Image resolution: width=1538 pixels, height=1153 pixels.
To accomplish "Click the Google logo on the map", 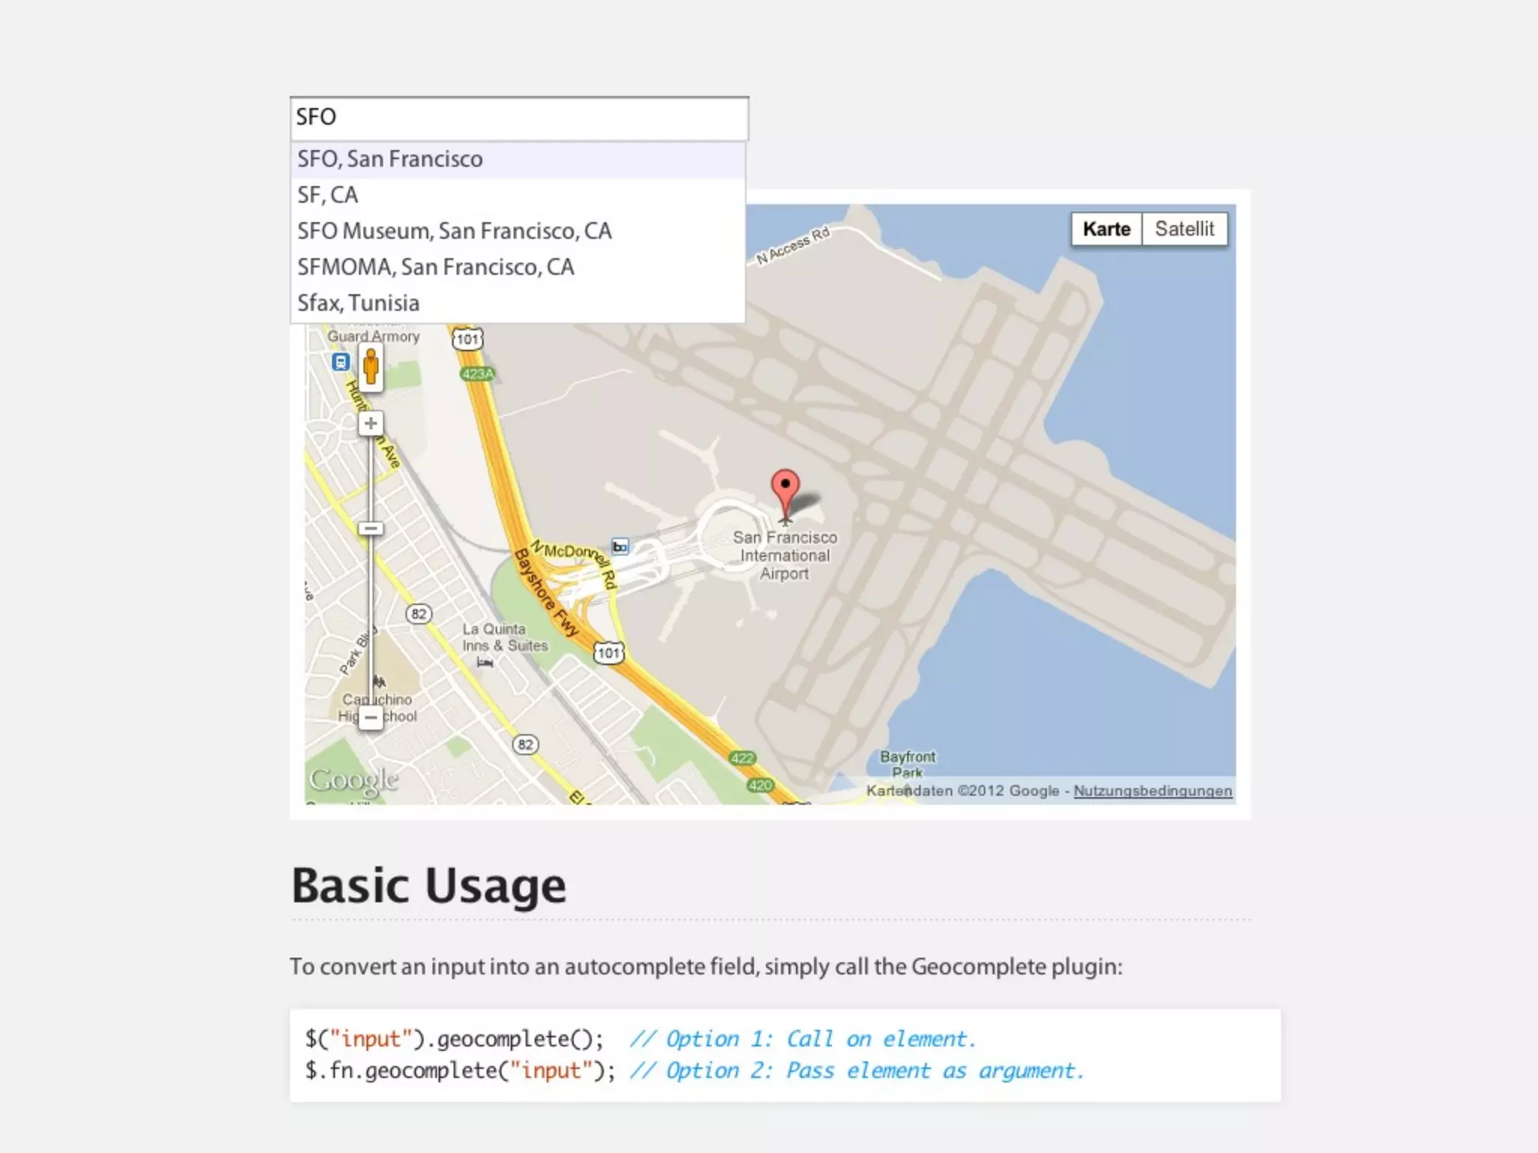I will coord(354,781).
